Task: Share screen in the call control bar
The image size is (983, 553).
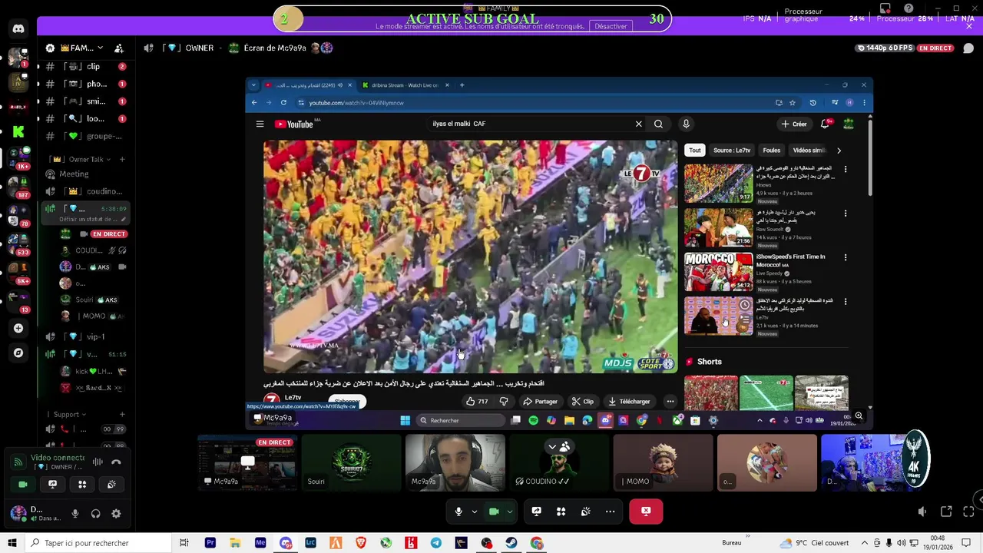Action: coord(536,512)
